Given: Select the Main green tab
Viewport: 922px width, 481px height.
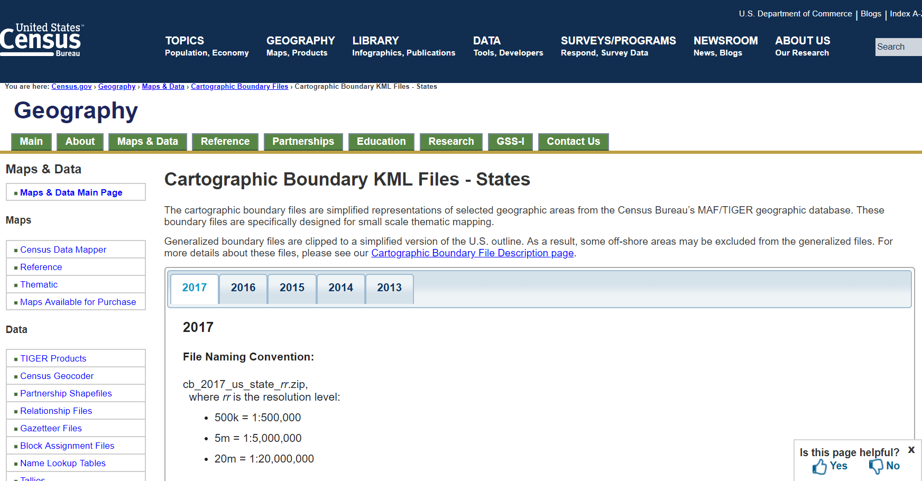Looking at the screenshot, I should pos(31,142).
